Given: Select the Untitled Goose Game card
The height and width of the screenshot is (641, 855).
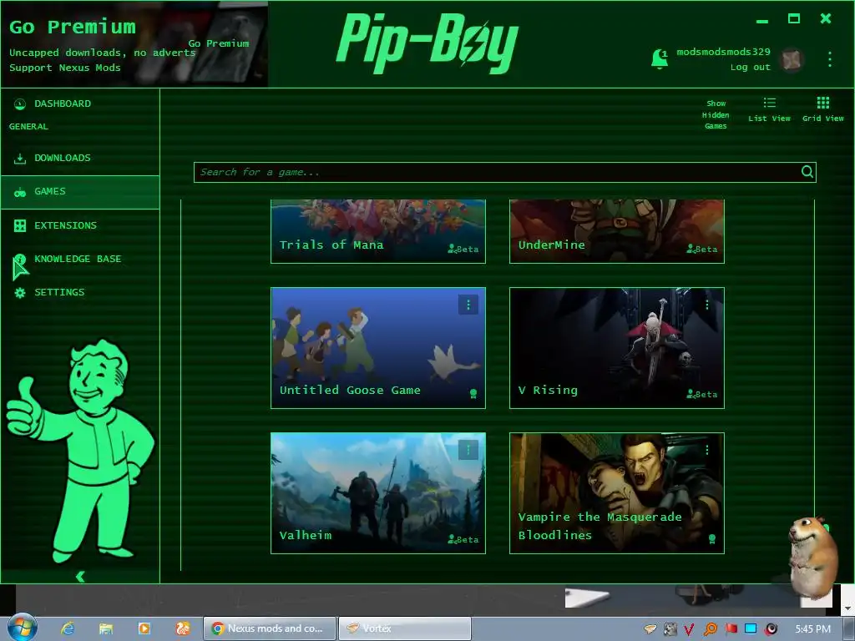Looking at the screenshot, I should click(378, 348).
